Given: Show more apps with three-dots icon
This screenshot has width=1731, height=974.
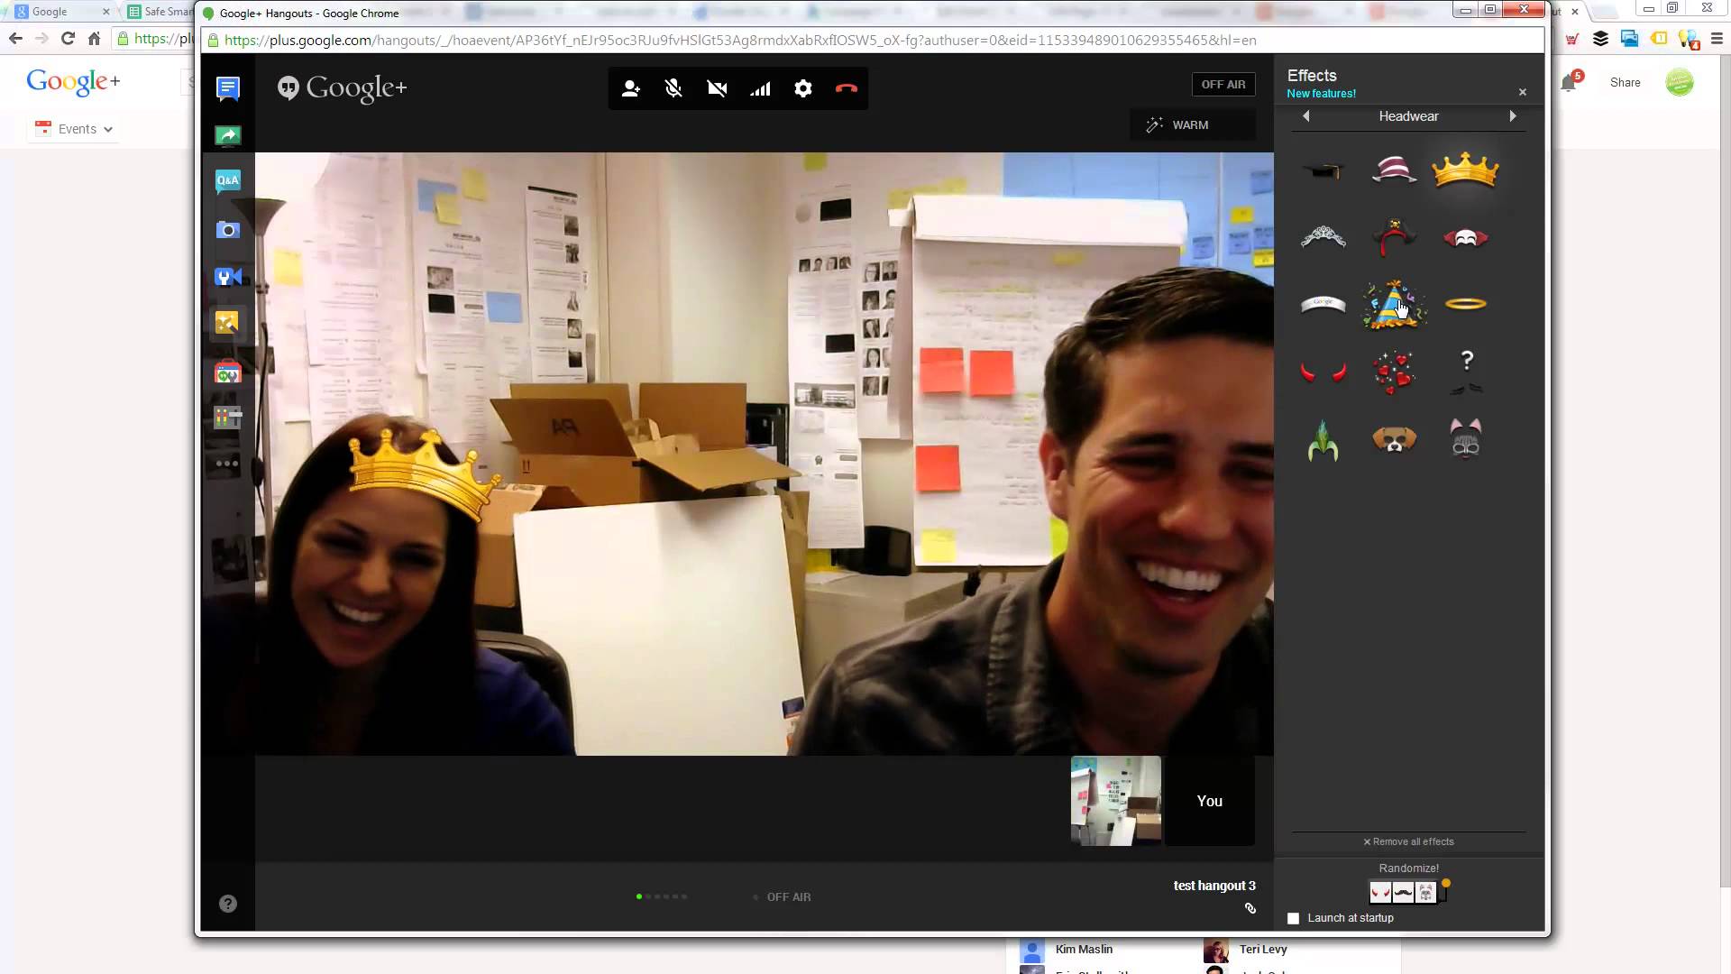Looking at the screenshot, I should 227,464.
